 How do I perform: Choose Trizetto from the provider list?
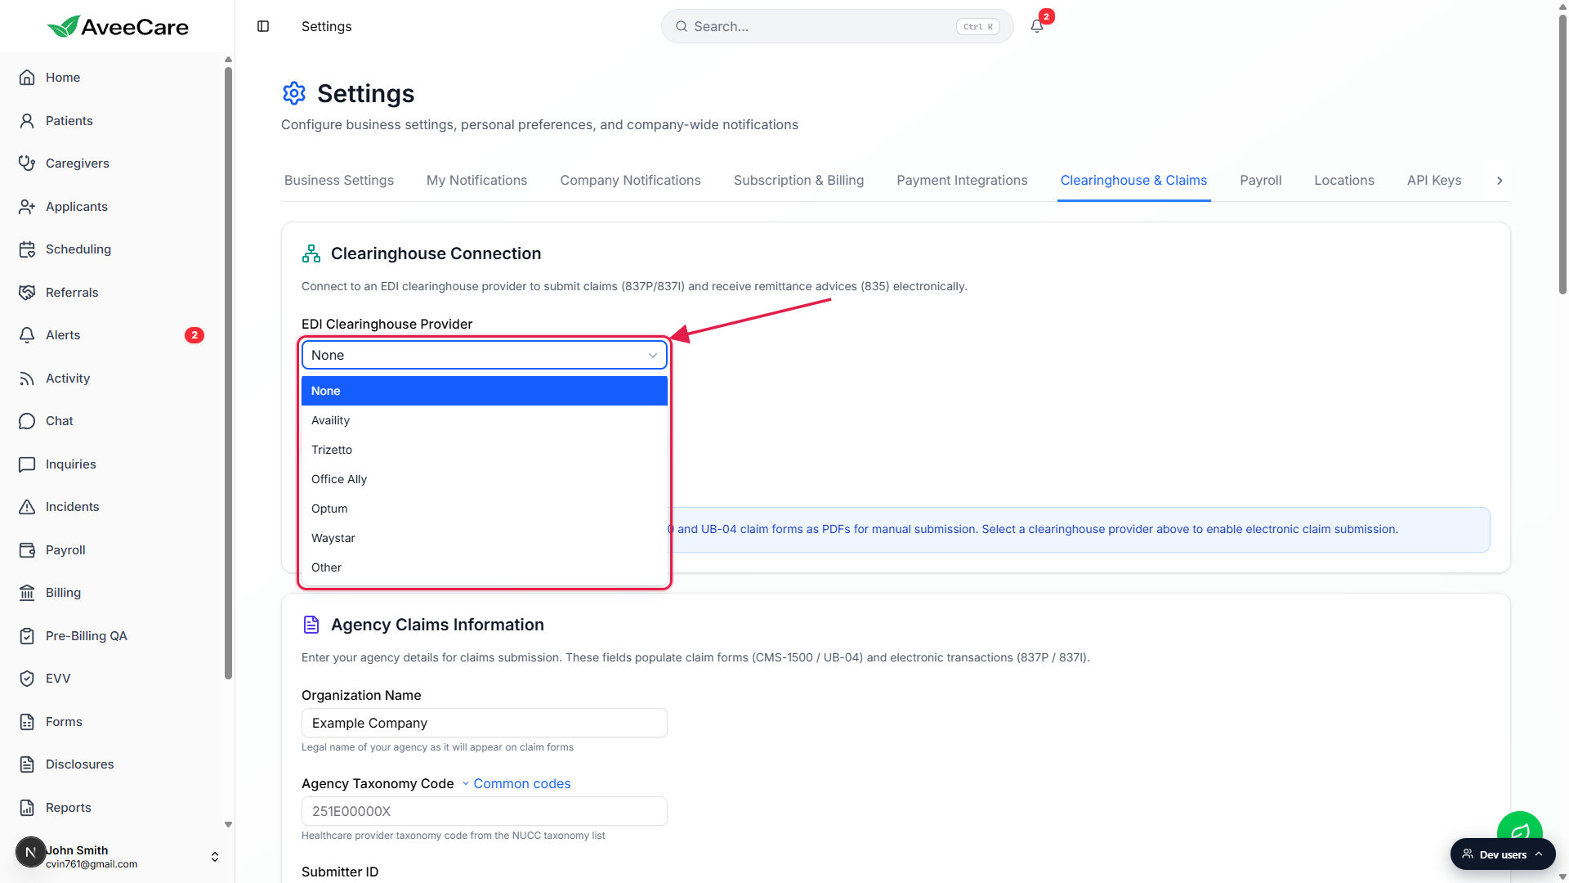tap(485, 450)
